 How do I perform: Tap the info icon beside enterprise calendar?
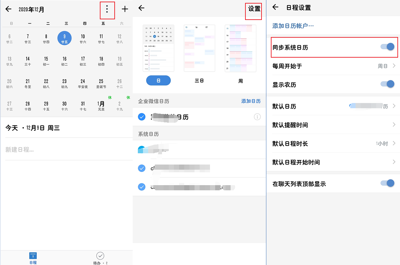click(257, 117)
